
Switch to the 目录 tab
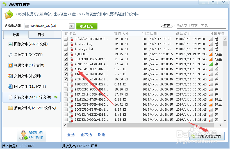coord(41,35)
